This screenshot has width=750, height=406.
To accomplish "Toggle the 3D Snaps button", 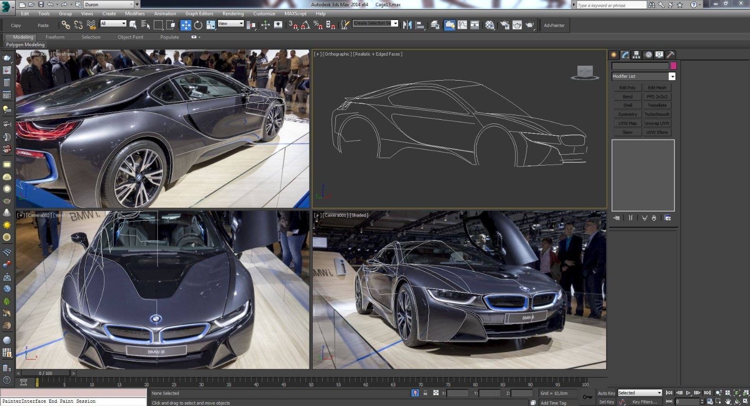I will point(293,25).
